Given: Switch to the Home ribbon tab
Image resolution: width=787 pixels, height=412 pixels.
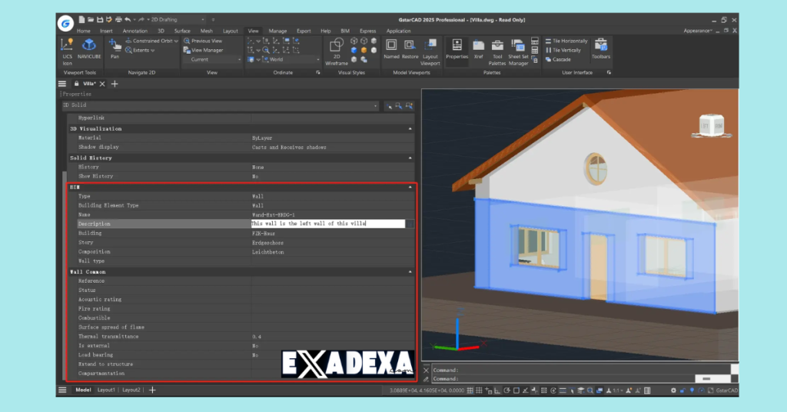Looking at the screenshot, I should point(83,31).
